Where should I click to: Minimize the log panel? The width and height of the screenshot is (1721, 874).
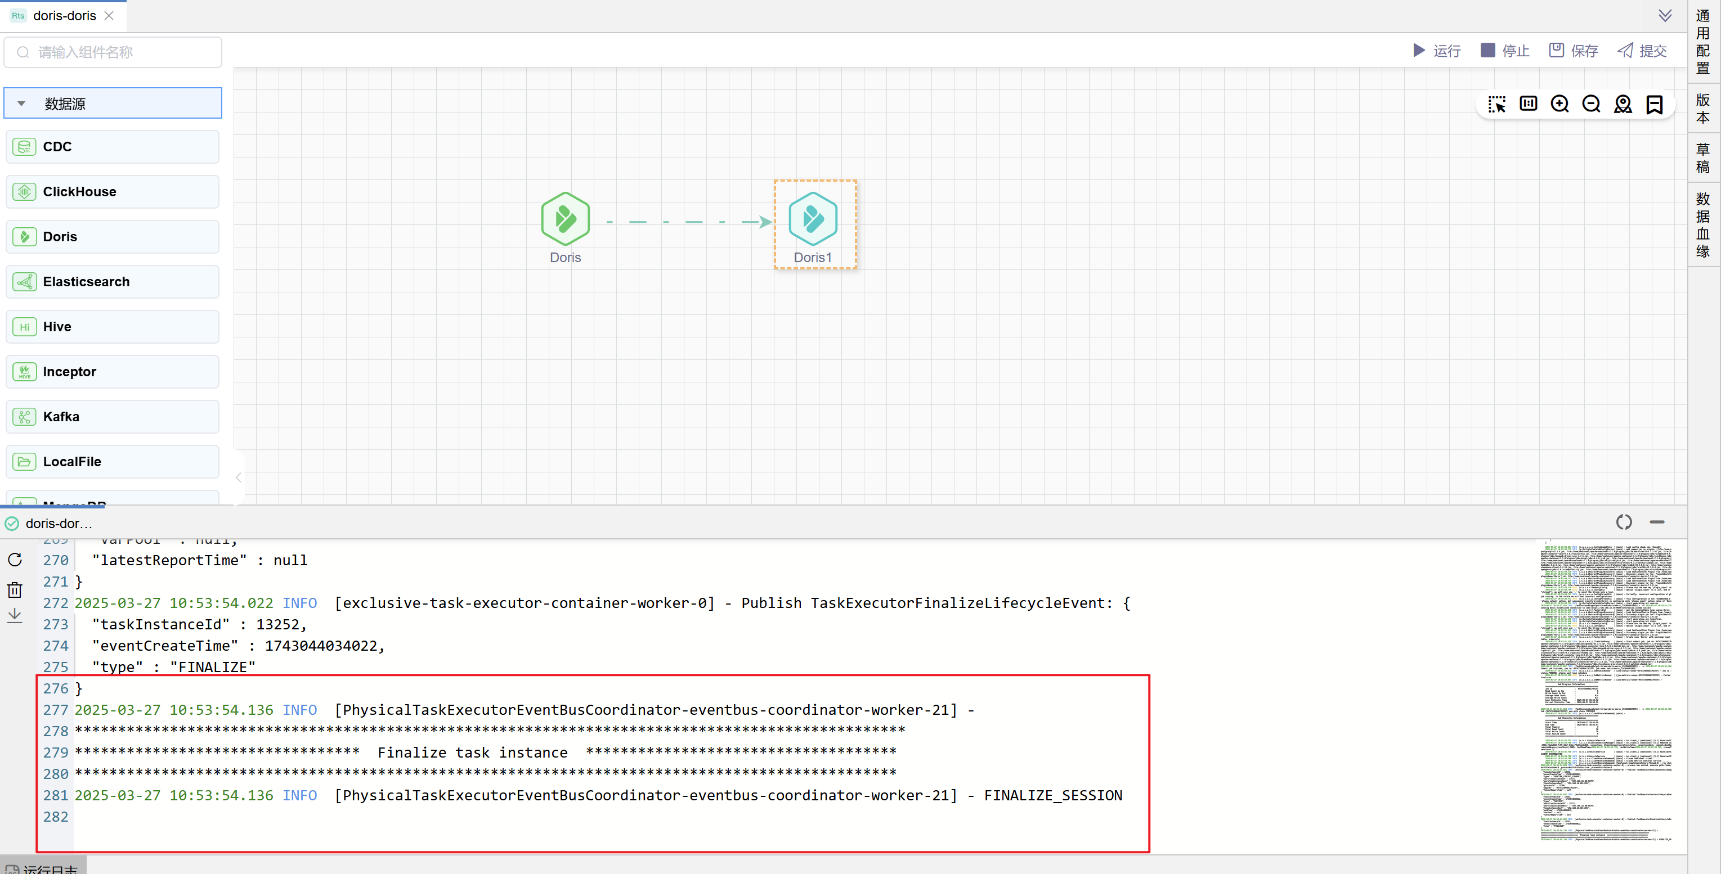(x=1657, y=522)
